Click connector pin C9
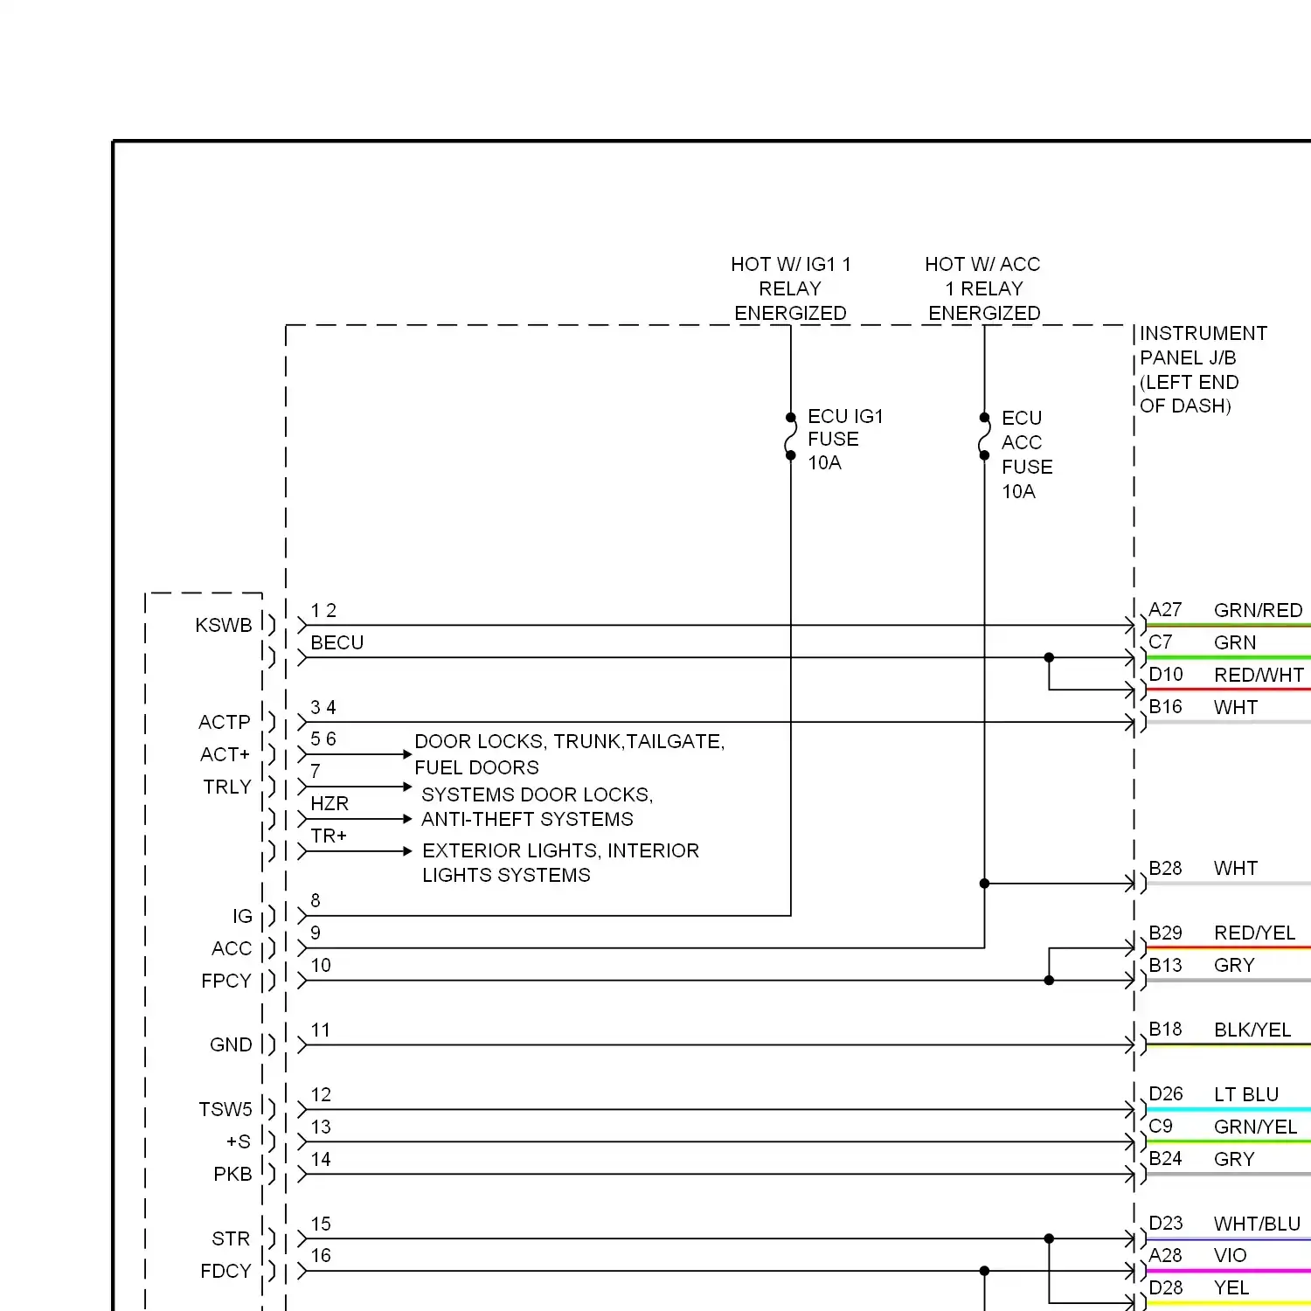Image resolution: width=1311 pixels, height=1311 pixels. 1160,1126
